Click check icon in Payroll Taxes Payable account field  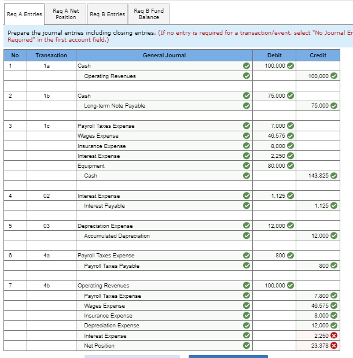[247, 265]
